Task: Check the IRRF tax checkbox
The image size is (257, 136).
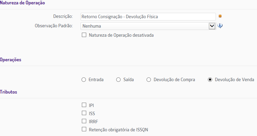Action: (84, 121)
